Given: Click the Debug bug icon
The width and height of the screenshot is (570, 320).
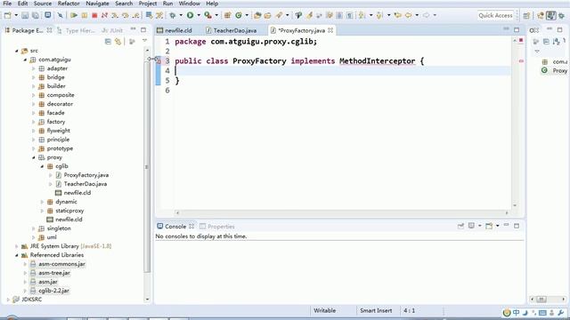Looking at the screenshot, I should [173, 15].
